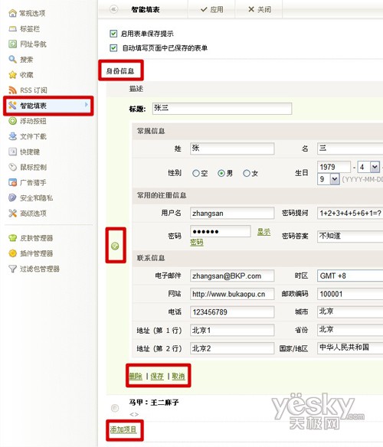Viewport: 383px width, 447px height.
Task: Select the 空 gender radio button
Action: pos(196,173)
